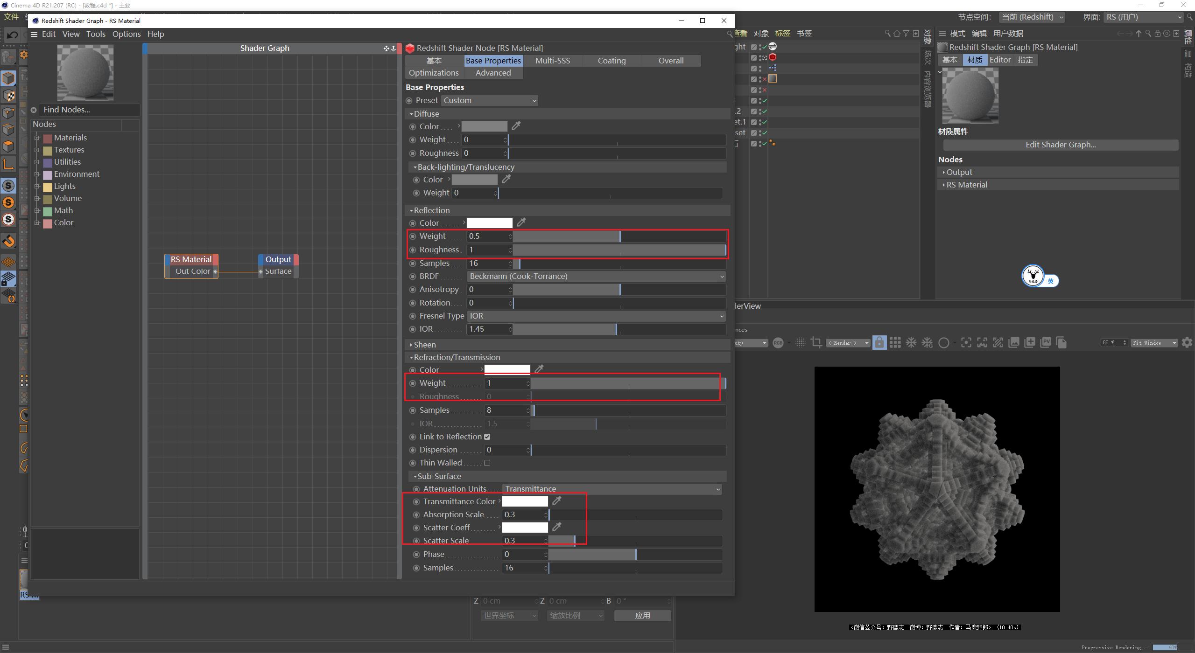Toggle visibility checkmark next to the light object
This screenshot has height=653, width=1195.
[764, 47]
